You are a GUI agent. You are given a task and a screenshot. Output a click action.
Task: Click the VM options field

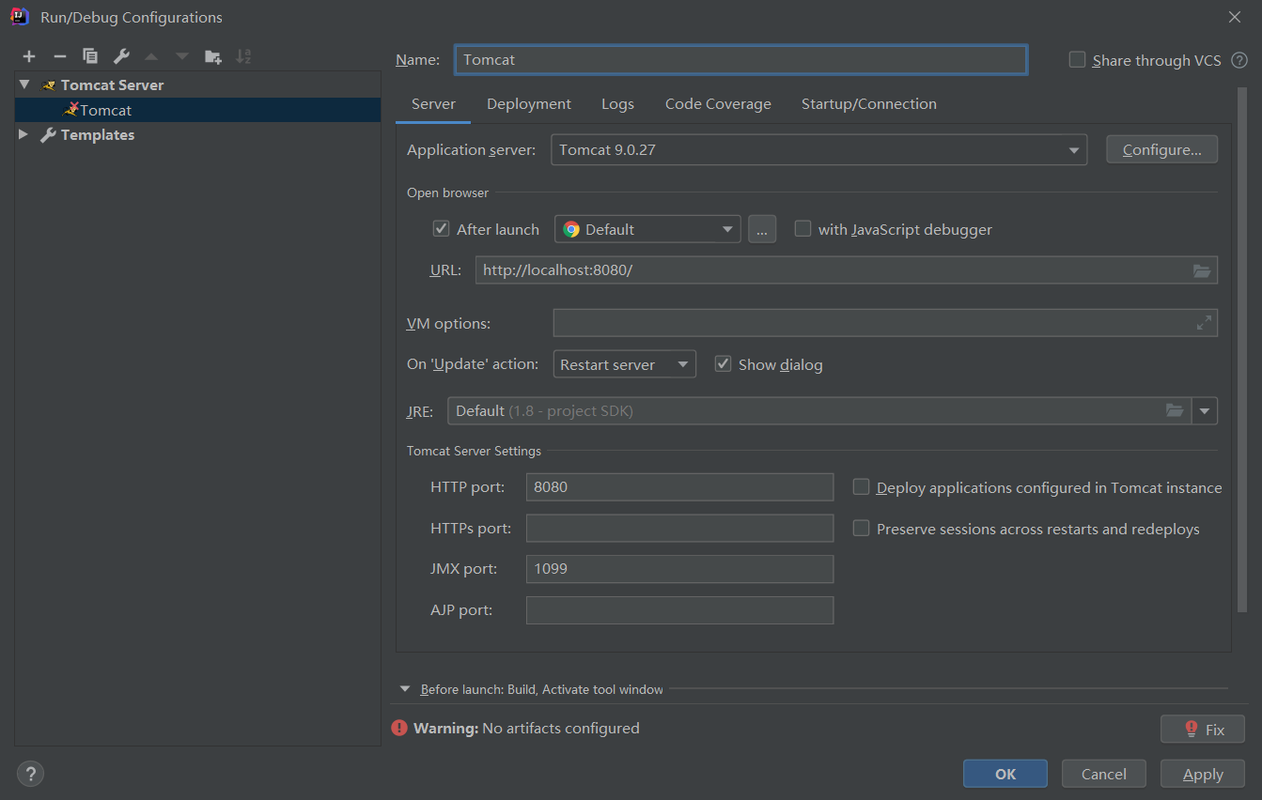coord(885,323)
